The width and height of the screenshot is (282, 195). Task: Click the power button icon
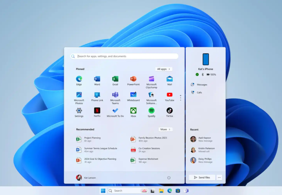169,178
